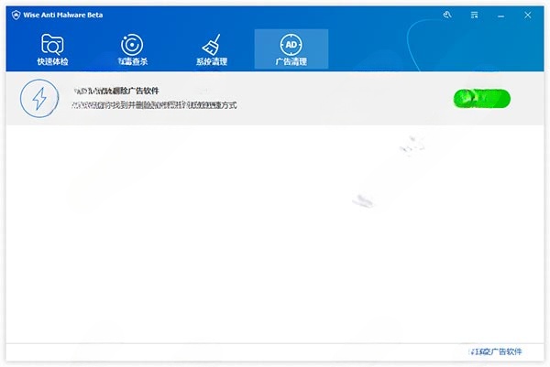The height and width of the screenshot is (367, 550).
Task: Click the quick checkup camera-folder icon
Action: click(52, 44)
